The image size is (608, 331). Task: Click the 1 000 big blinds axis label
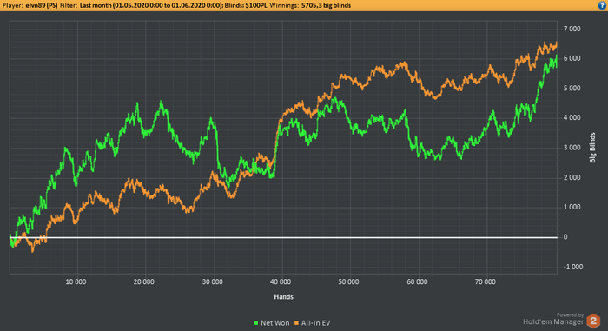[572, 208]
